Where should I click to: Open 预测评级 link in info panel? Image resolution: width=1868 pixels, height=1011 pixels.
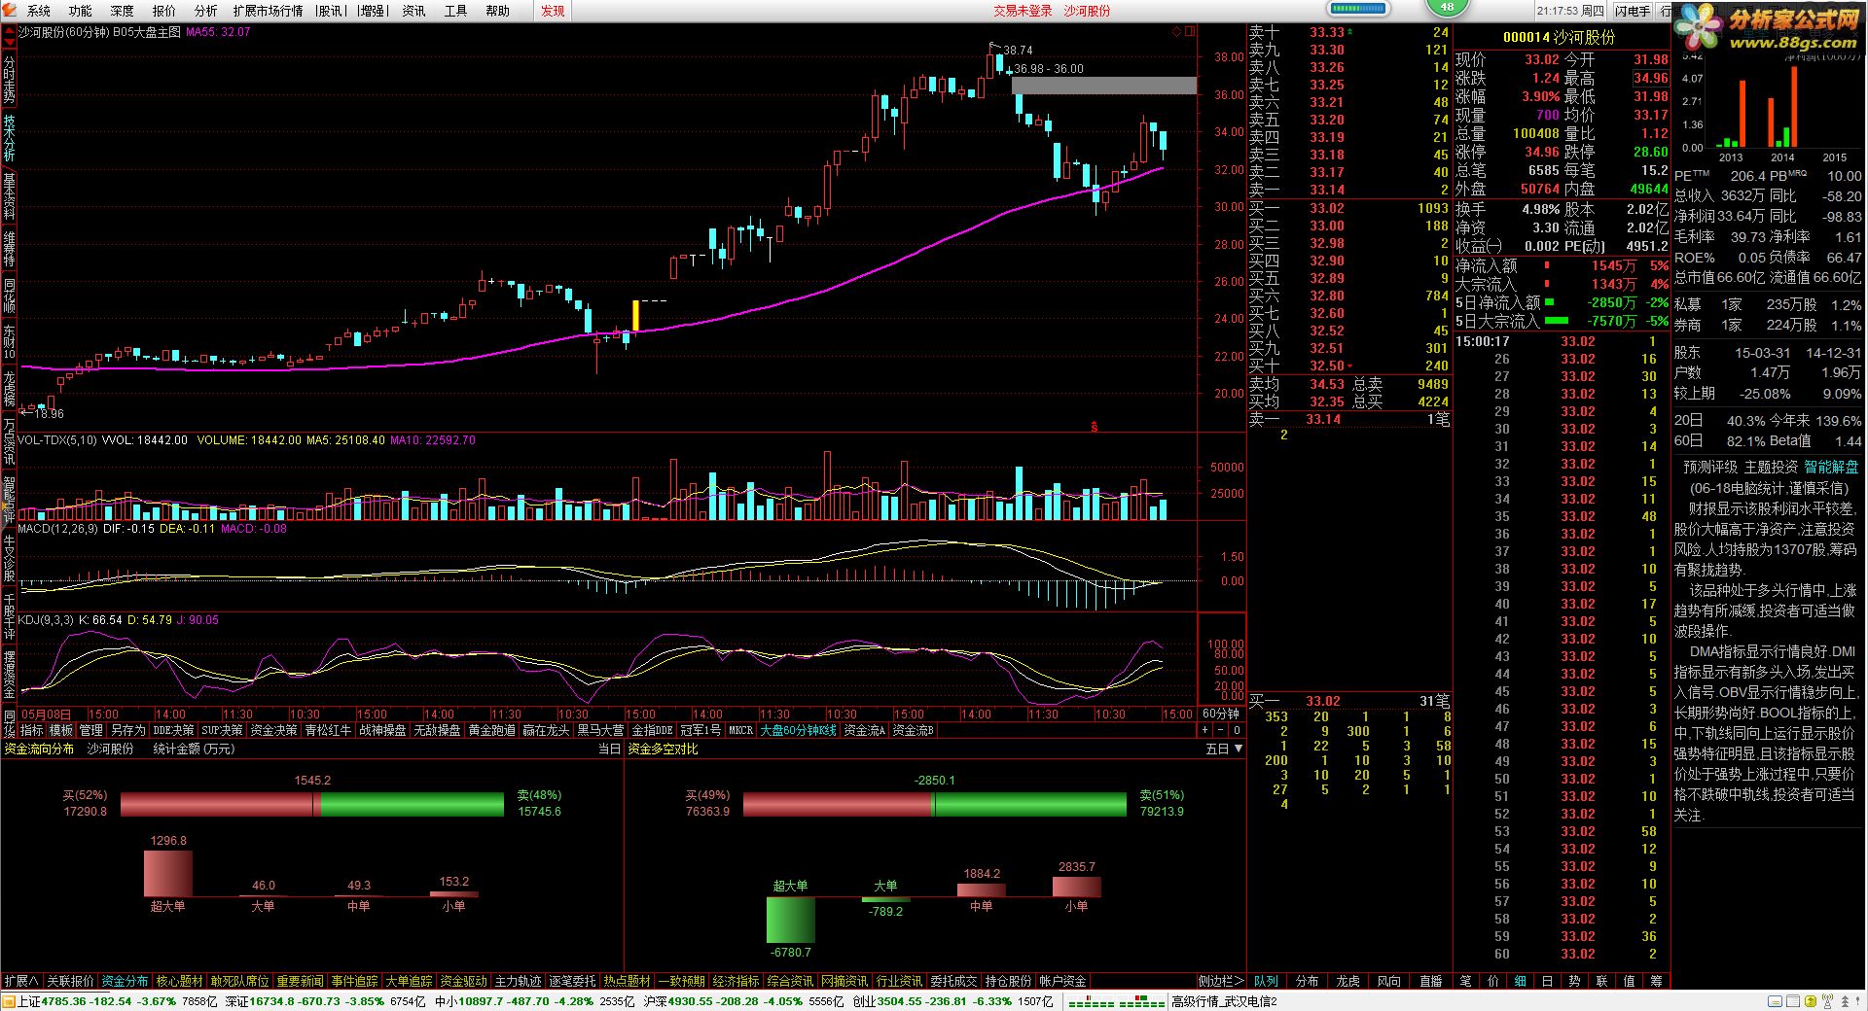pos(1710,468)
